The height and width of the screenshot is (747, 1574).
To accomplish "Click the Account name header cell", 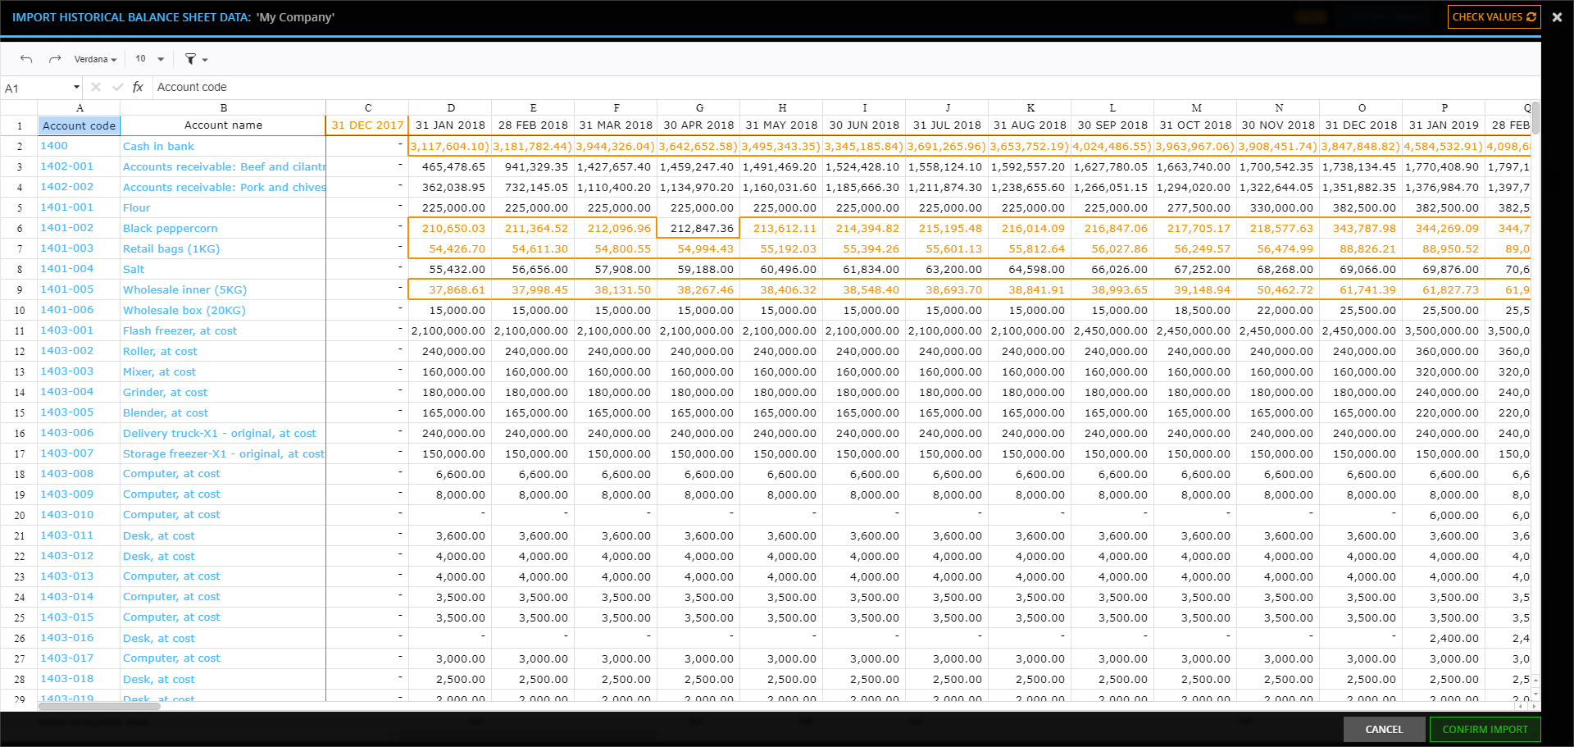I will 223,125.
